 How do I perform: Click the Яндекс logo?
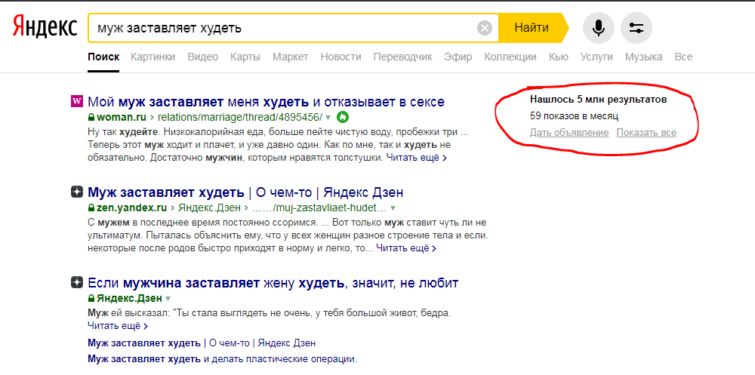pos(45,26)
